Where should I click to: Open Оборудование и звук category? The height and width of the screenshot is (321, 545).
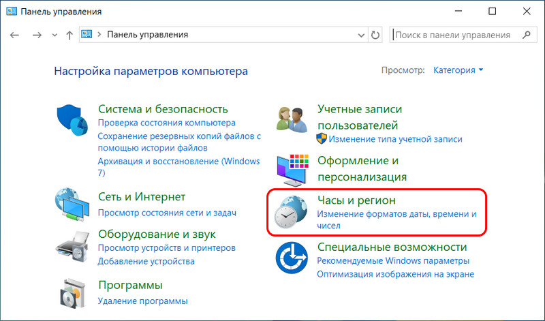pyautogui.click(x=157, y=234)
